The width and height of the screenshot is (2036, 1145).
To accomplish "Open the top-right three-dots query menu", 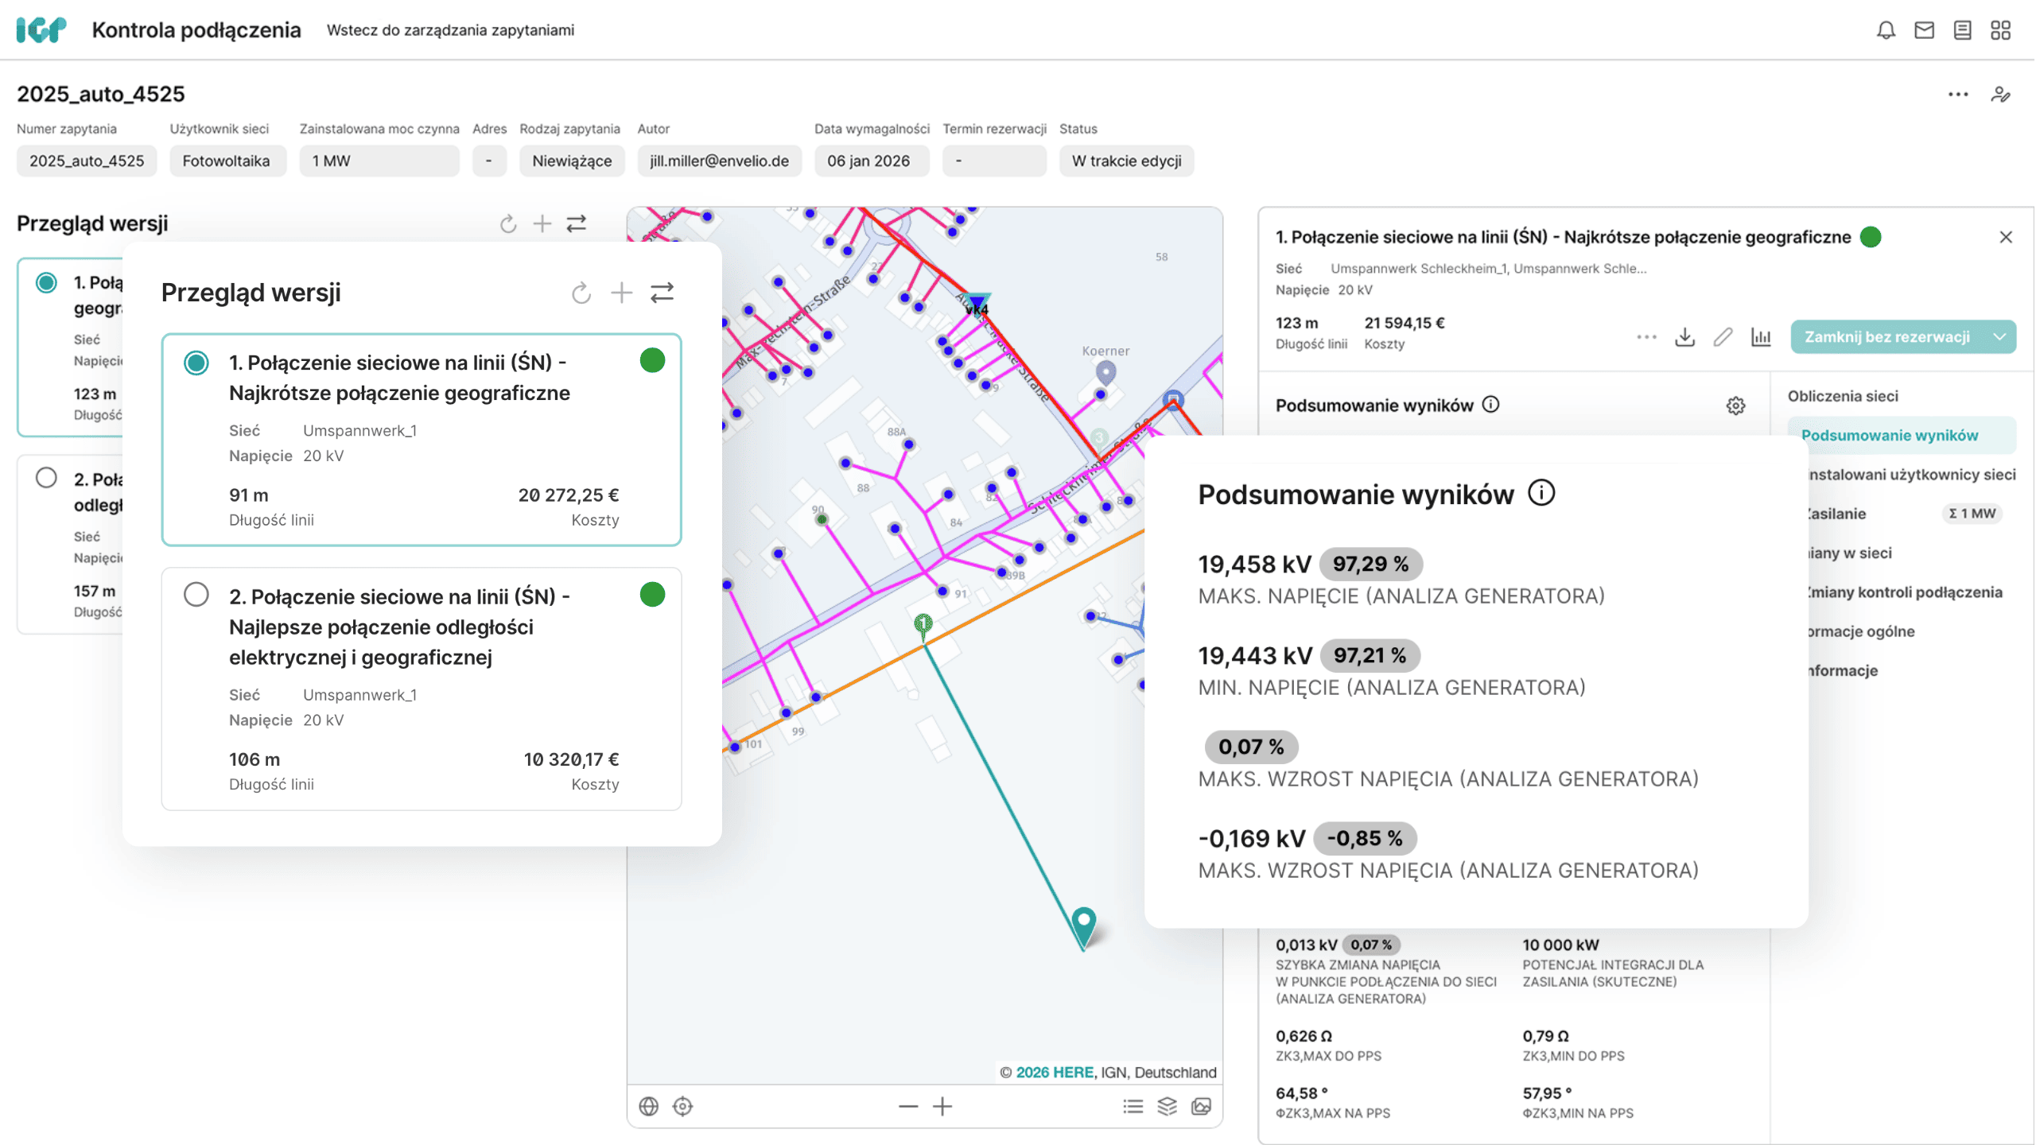I will click(1958, 95).
